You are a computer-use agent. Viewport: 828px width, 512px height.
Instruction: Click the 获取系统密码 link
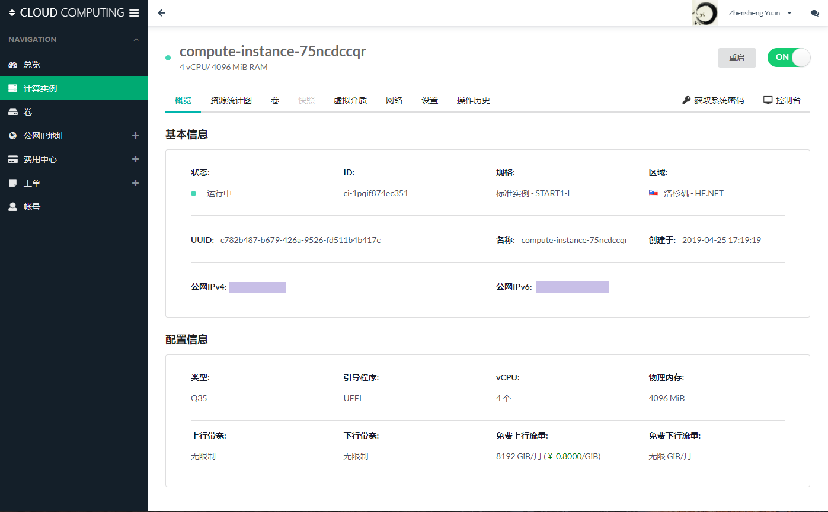(x=713, y=100)
